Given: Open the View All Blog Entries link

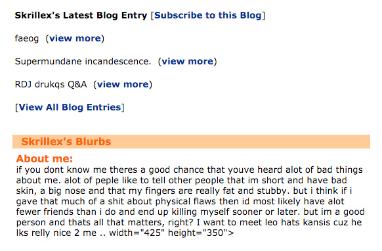Looking at the screenshot, I should [70, 107].
